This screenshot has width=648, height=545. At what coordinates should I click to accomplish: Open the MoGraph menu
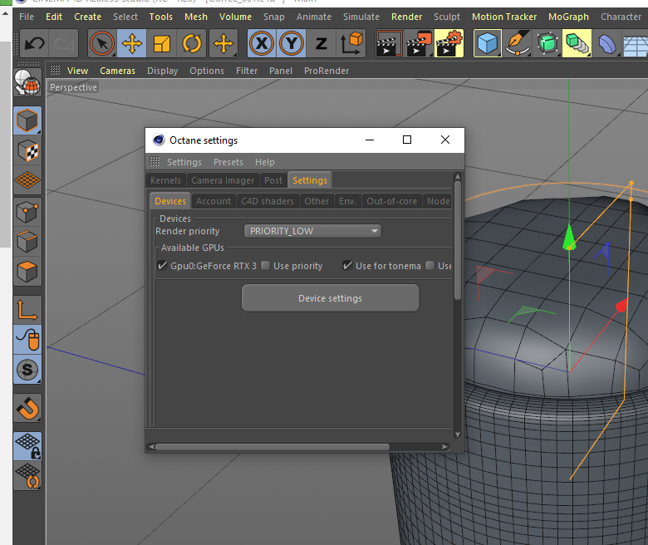pos(568,17)
